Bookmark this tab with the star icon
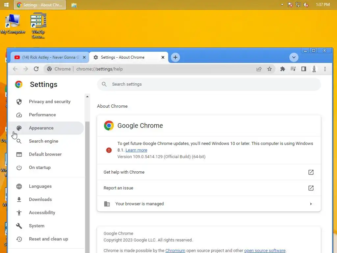 tap(269, 69)
